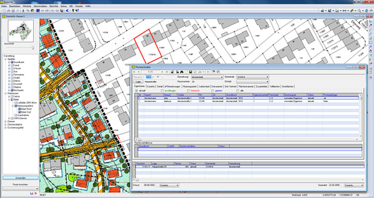Click the Lage button
374x198 pixels.
point(138,82)
